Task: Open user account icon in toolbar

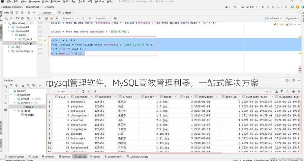Action: (x=227, y=7)
